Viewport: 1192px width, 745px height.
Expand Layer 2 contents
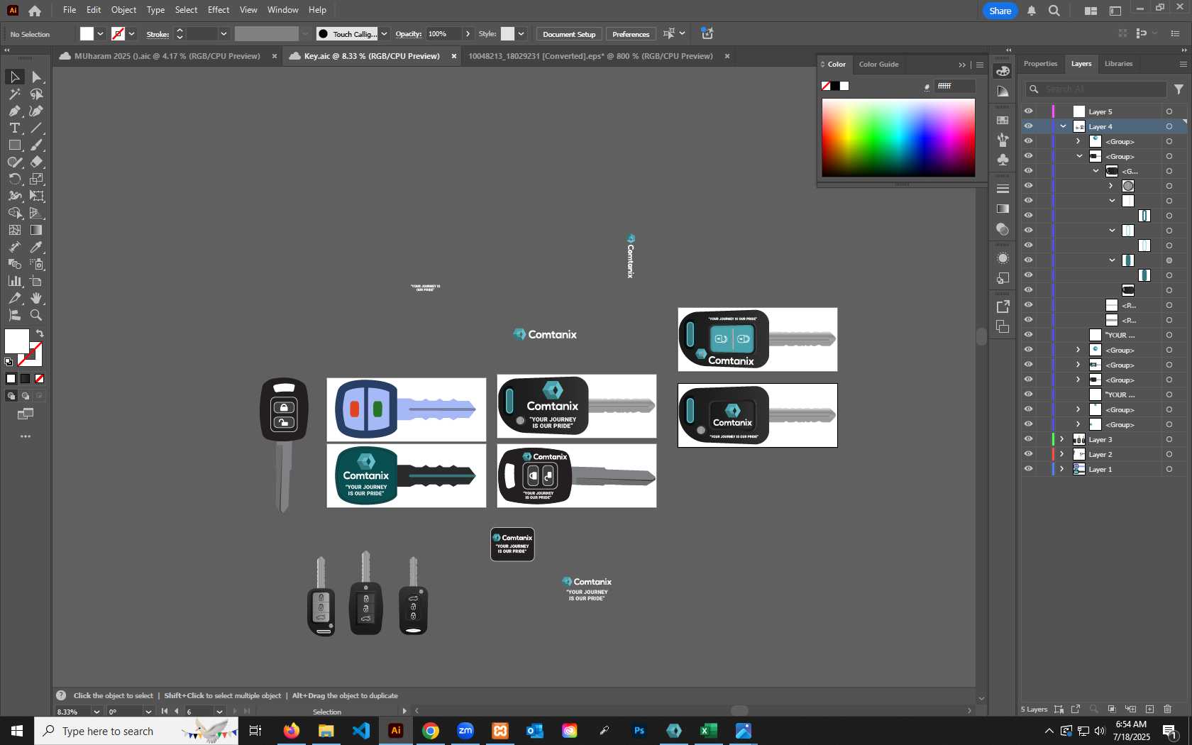point(1062,454)
